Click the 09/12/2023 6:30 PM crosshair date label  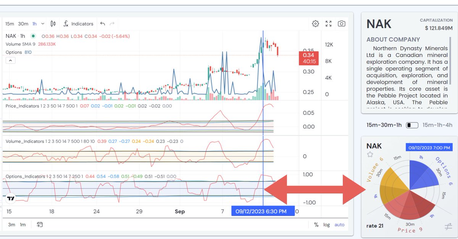pos(263,211)
